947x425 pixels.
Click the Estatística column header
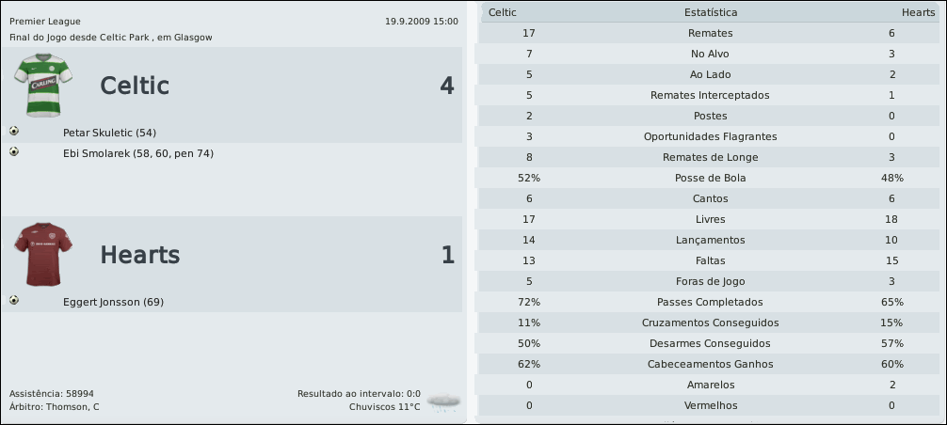pyautogui.click(x=710, y=12)
